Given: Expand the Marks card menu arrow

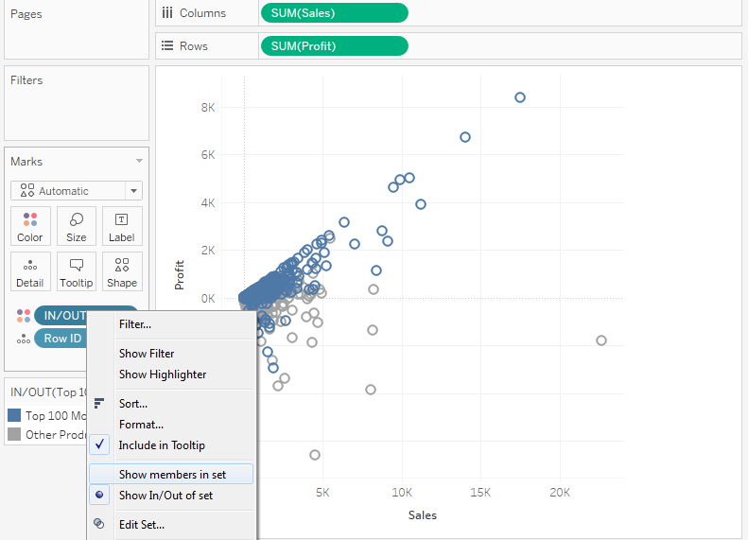Looking at the screenshot, I should click(x=140, y=162).
